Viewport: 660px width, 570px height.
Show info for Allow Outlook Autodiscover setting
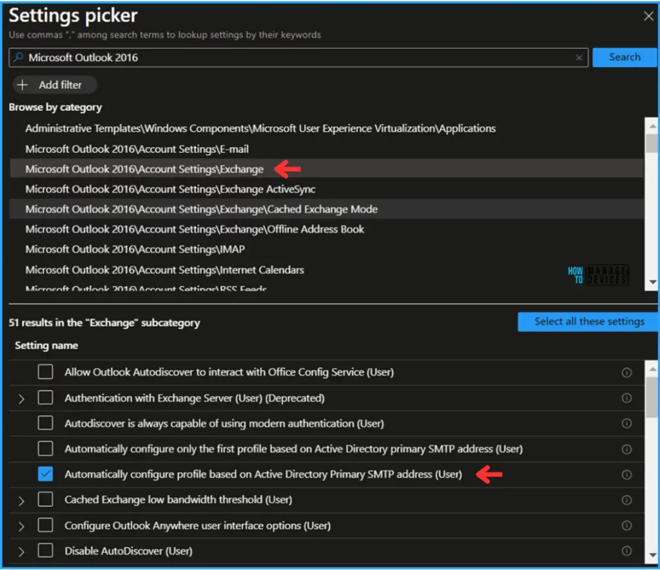point(626,373)
